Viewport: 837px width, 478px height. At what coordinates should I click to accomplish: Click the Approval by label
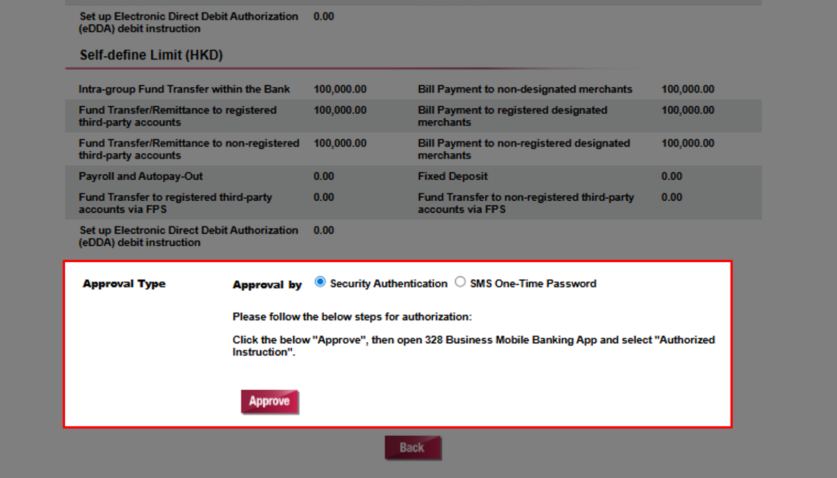coord(267,284)
